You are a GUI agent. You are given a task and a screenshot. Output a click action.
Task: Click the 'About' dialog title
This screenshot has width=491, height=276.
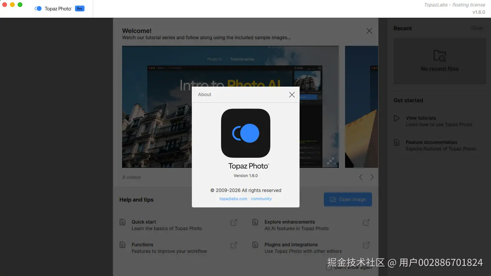(204, 95)
